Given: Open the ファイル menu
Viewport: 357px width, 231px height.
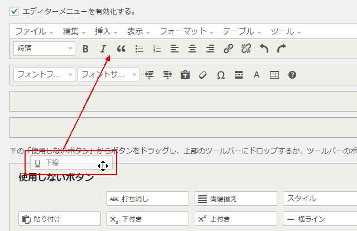Looking at the screenshot, I should 34,31.
